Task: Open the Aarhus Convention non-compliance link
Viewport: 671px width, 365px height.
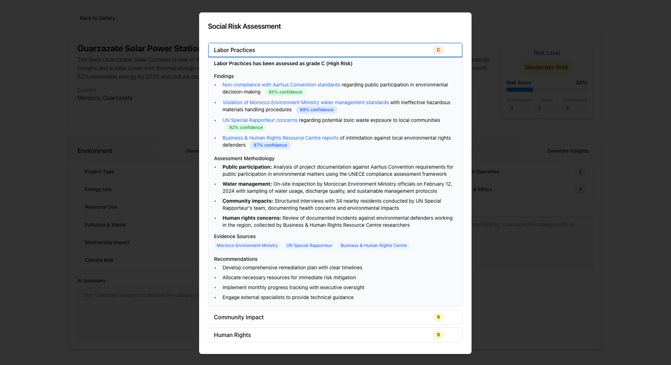Action: coord(281,85)
